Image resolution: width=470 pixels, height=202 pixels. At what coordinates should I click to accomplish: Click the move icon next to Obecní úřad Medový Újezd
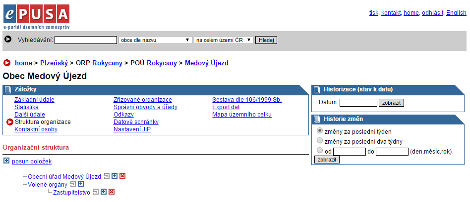(107, 176)
